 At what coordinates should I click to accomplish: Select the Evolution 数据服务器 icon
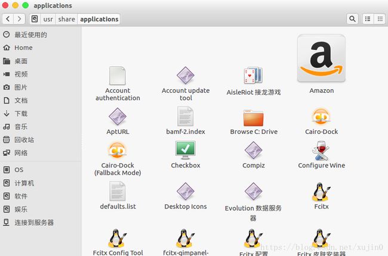(253, 191)
